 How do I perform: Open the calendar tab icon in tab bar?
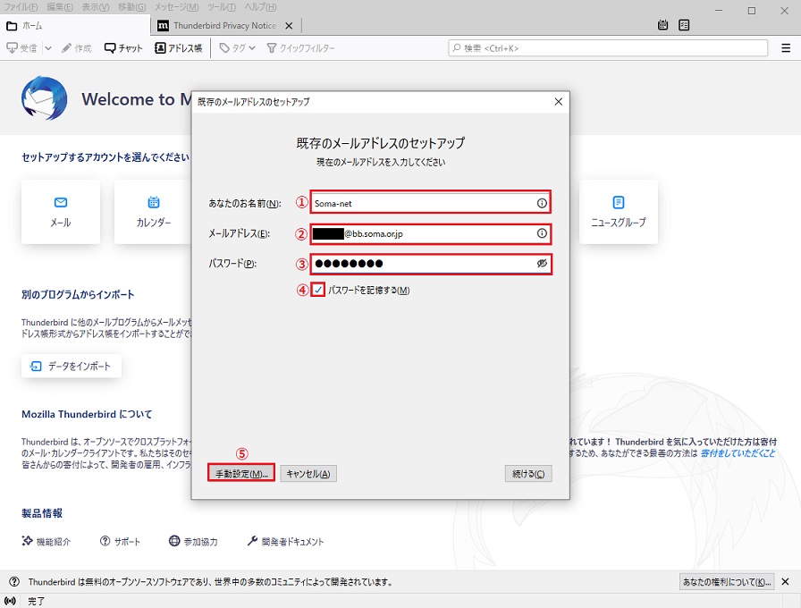tap(662, 25)
